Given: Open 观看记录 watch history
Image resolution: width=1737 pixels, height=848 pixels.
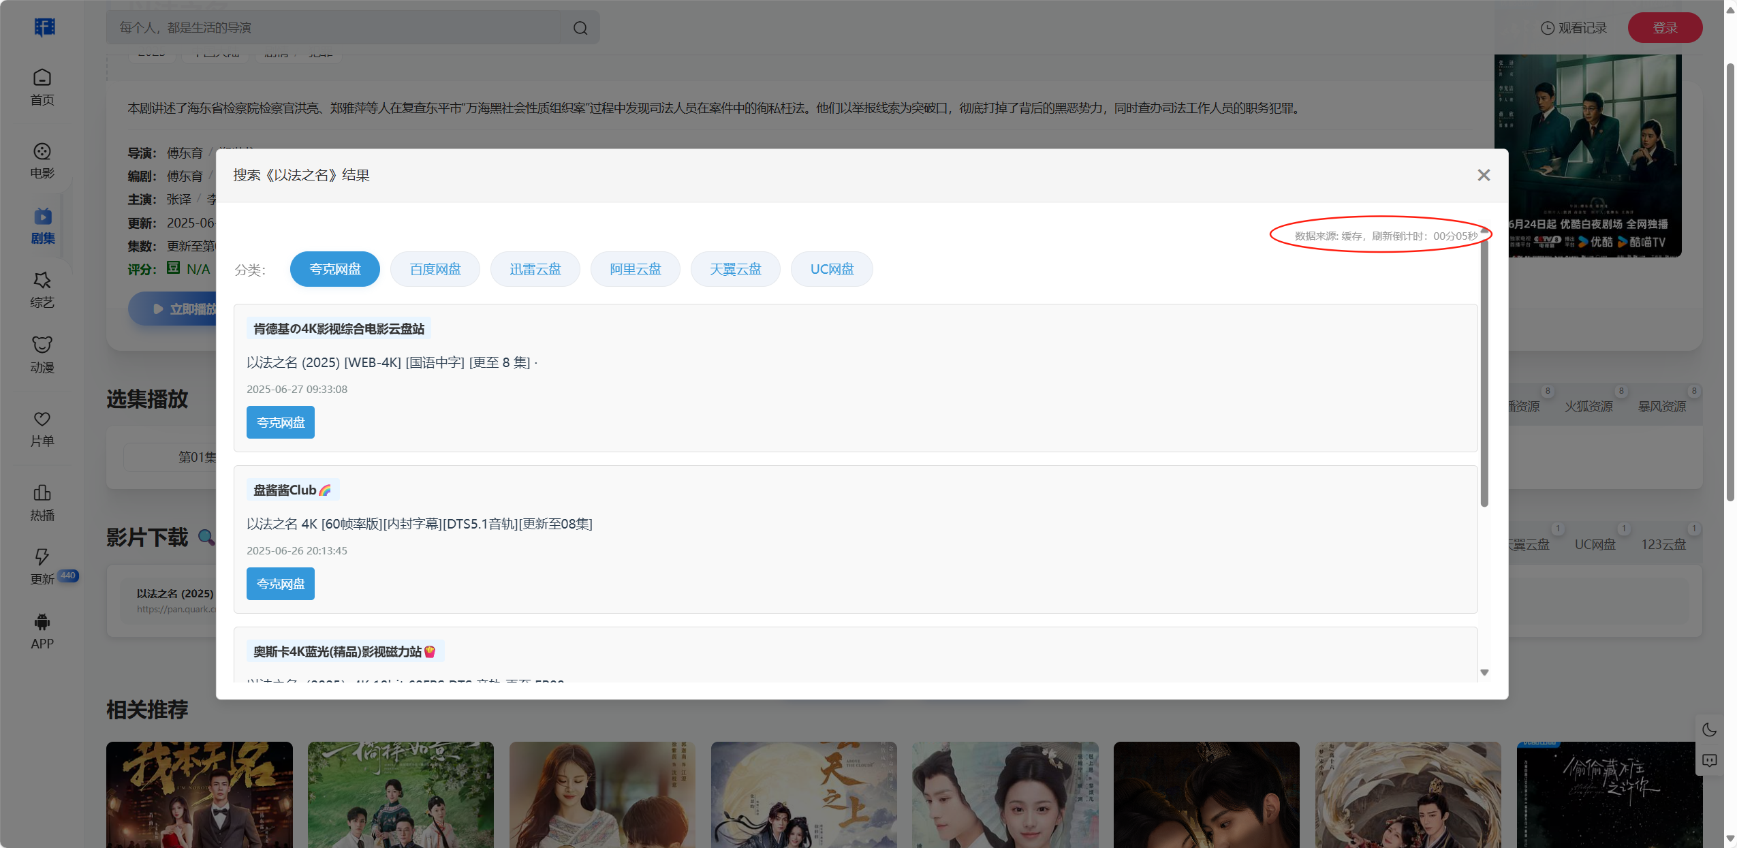Looking at the screenshot, I should pos(1574,28).
